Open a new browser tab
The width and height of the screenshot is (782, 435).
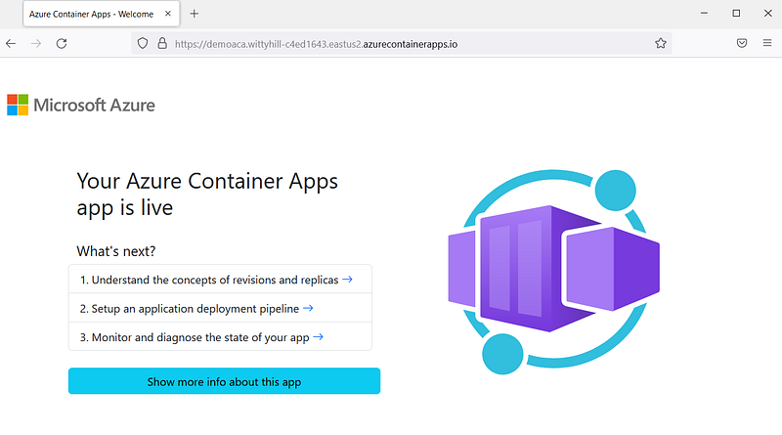pos(194,14)
